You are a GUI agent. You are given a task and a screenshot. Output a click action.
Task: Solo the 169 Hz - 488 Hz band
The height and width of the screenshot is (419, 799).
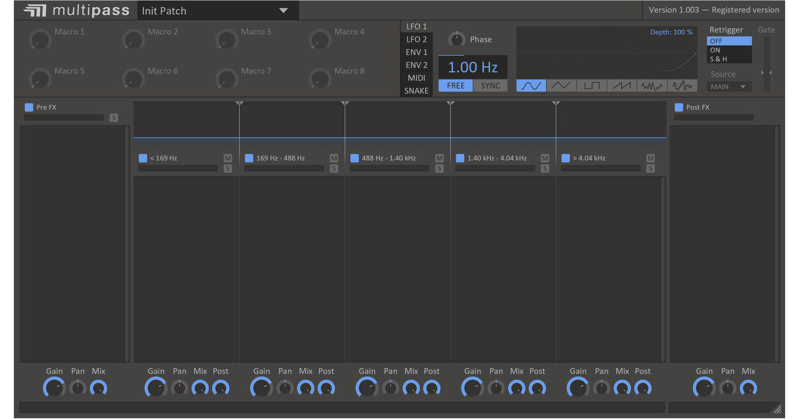(334, 168)
